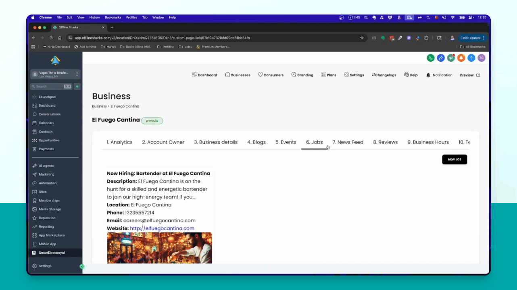The height and width of the screenshot is (290, 517).
Task: Open the Consumers navigation item
Action: pyautogui.click(x=271, y=75)
